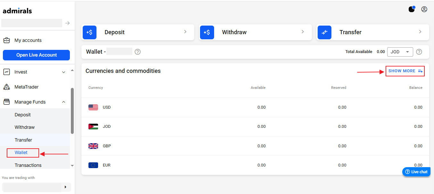Click the Currency column header
The height and width of the screenshot is (194, 434).
[x=96, y=88]
